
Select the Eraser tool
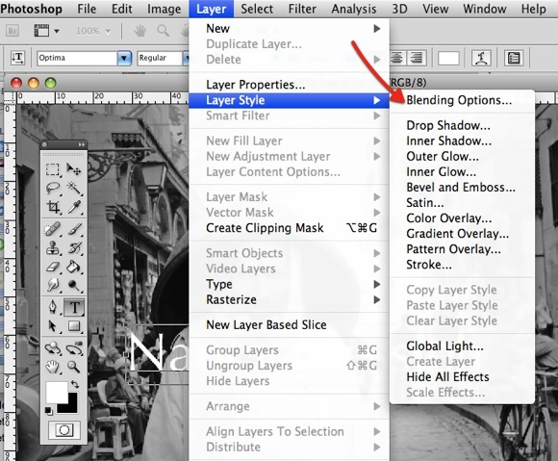[x=53, y=267]
